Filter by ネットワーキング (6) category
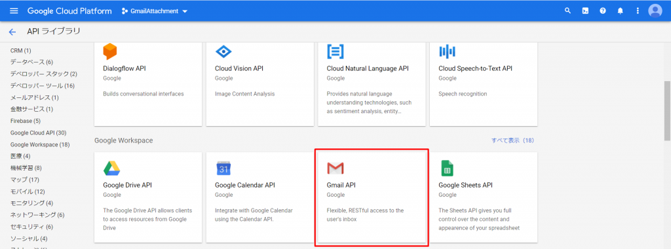Viewport: 671px width, 249px height. 37,215
